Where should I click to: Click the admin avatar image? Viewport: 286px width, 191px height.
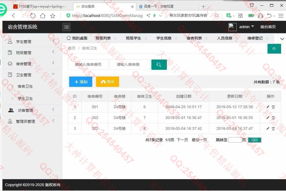pyautogui.click(x=232, y=27)
